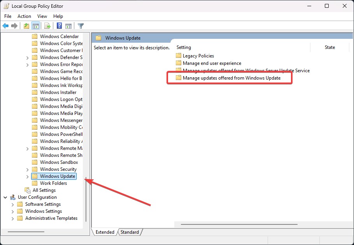
Task: Open the View menu
Action: pos(42,16)
